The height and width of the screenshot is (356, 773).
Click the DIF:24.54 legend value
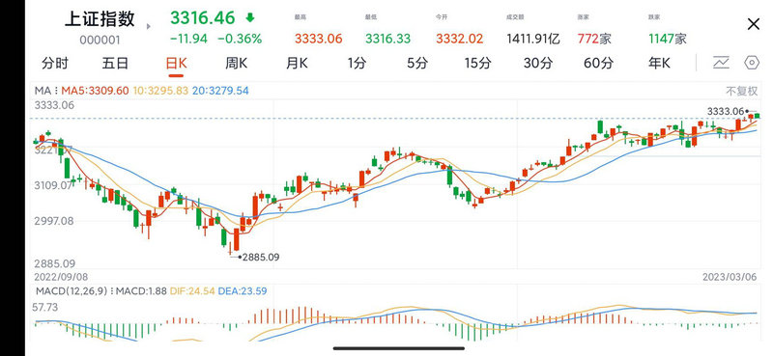pyautogui.click(x=192, y=291)
